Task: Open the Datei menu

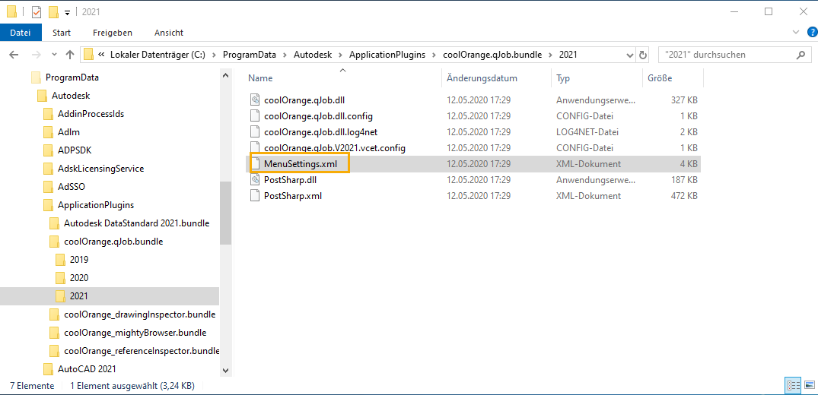Action: (x=21, y=33)
